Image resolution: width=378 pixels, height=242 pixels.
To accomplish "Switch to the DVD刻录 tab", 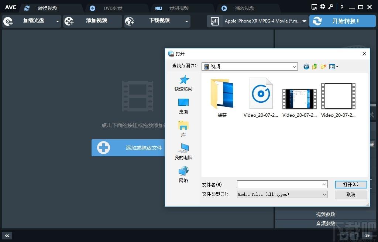I will tap(113, 8).
